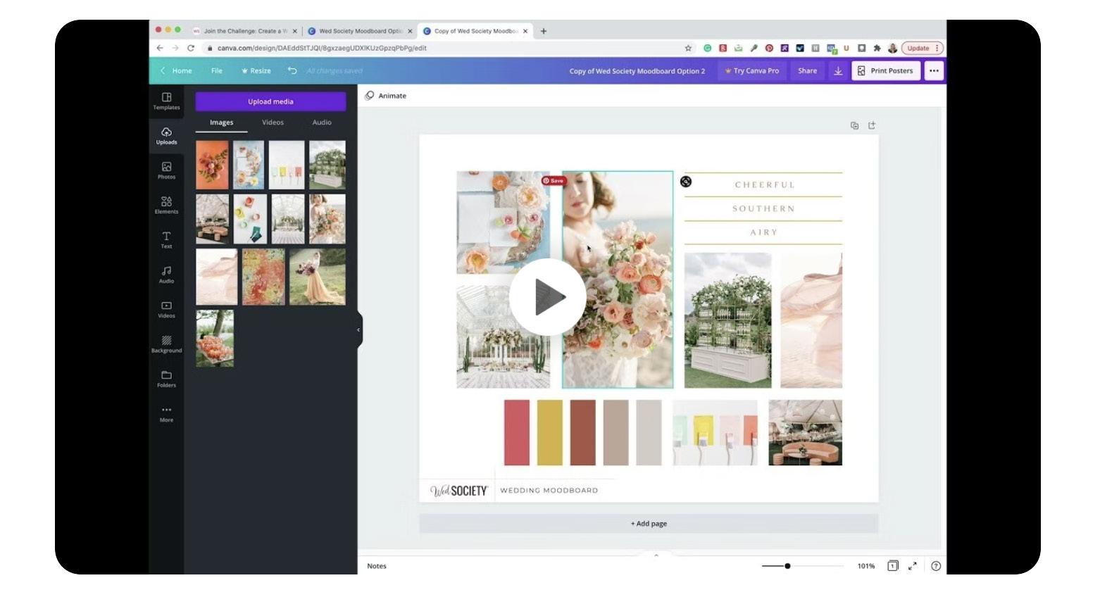
Task: Select the "SOUTHERN" text on the moodboard
Action: tap(763, 209)
